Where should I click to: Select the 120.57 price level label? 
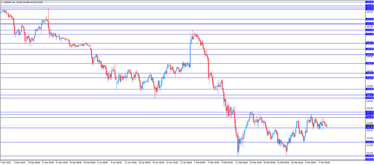[370, 43]
